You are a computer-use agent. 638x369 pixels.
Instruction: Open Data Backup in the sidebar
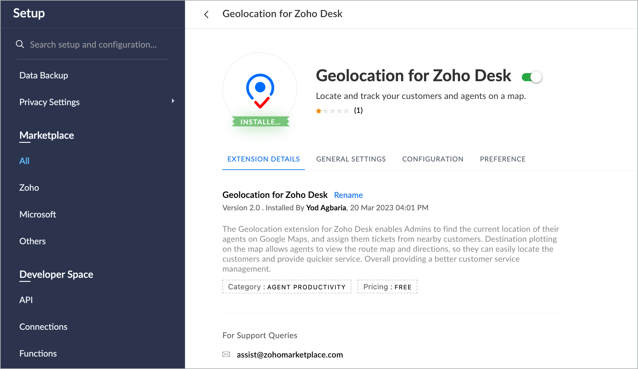pyautogui.click(x=44, y=76)
